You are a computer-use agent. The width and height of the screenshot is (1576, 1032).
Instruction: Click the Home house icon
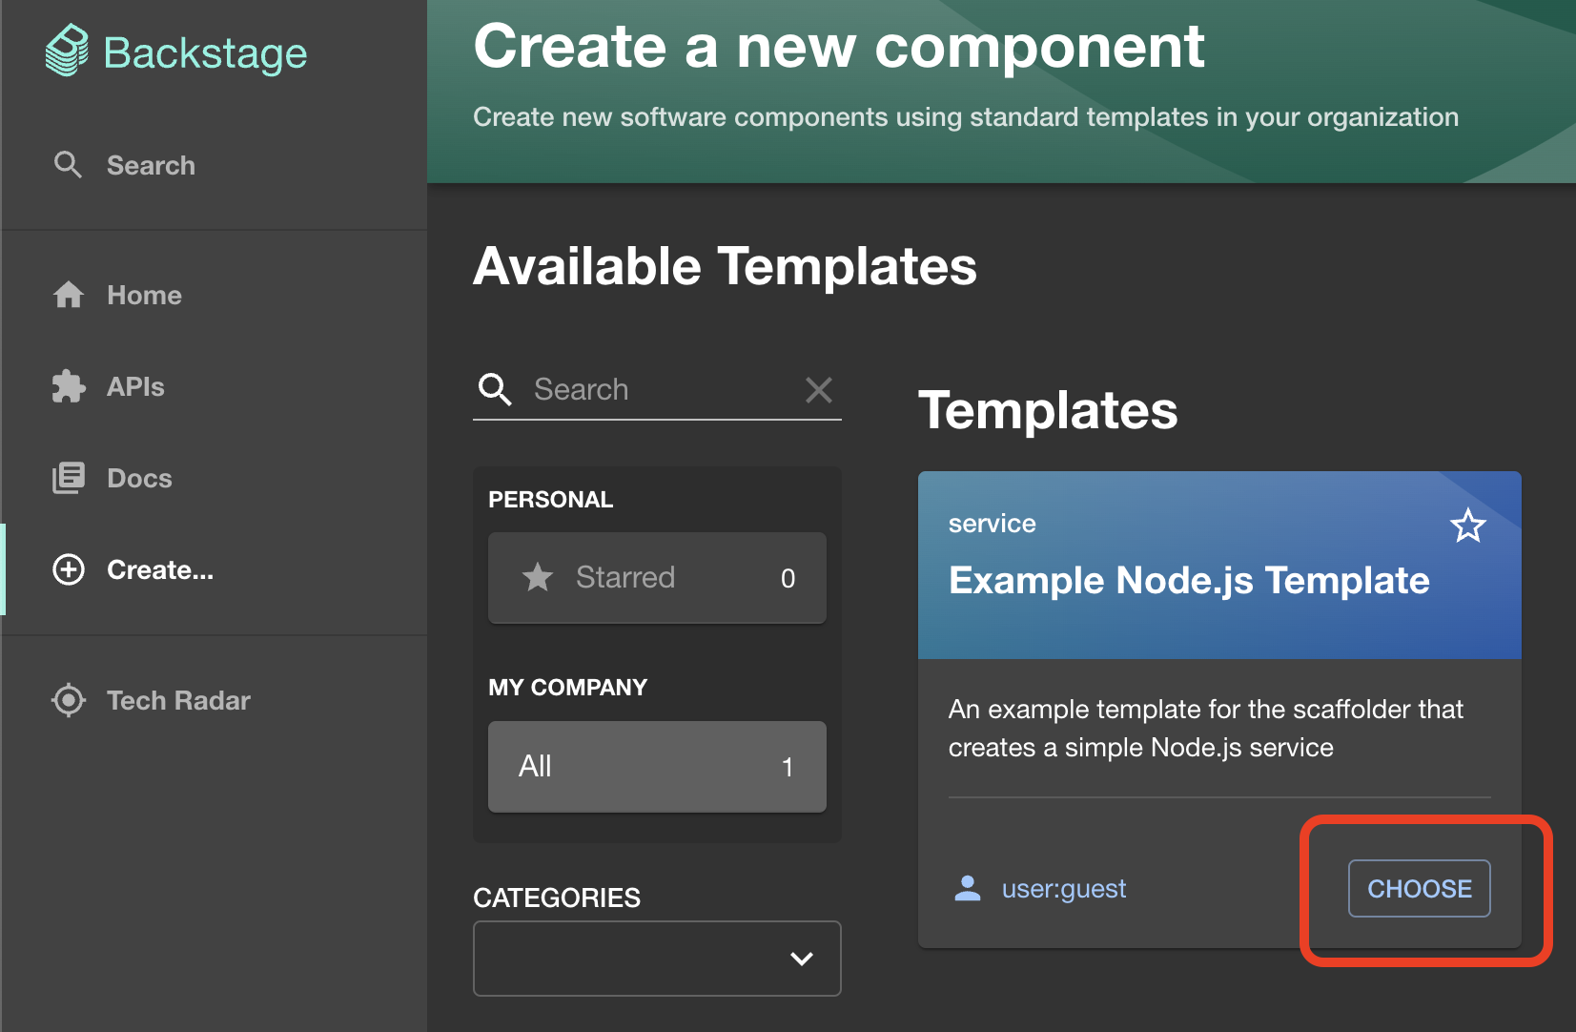click(68, 295)
